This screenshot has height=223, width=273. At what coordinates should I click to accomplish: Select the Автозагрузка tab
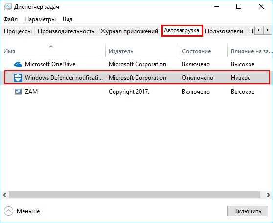(x=182, y=30)
